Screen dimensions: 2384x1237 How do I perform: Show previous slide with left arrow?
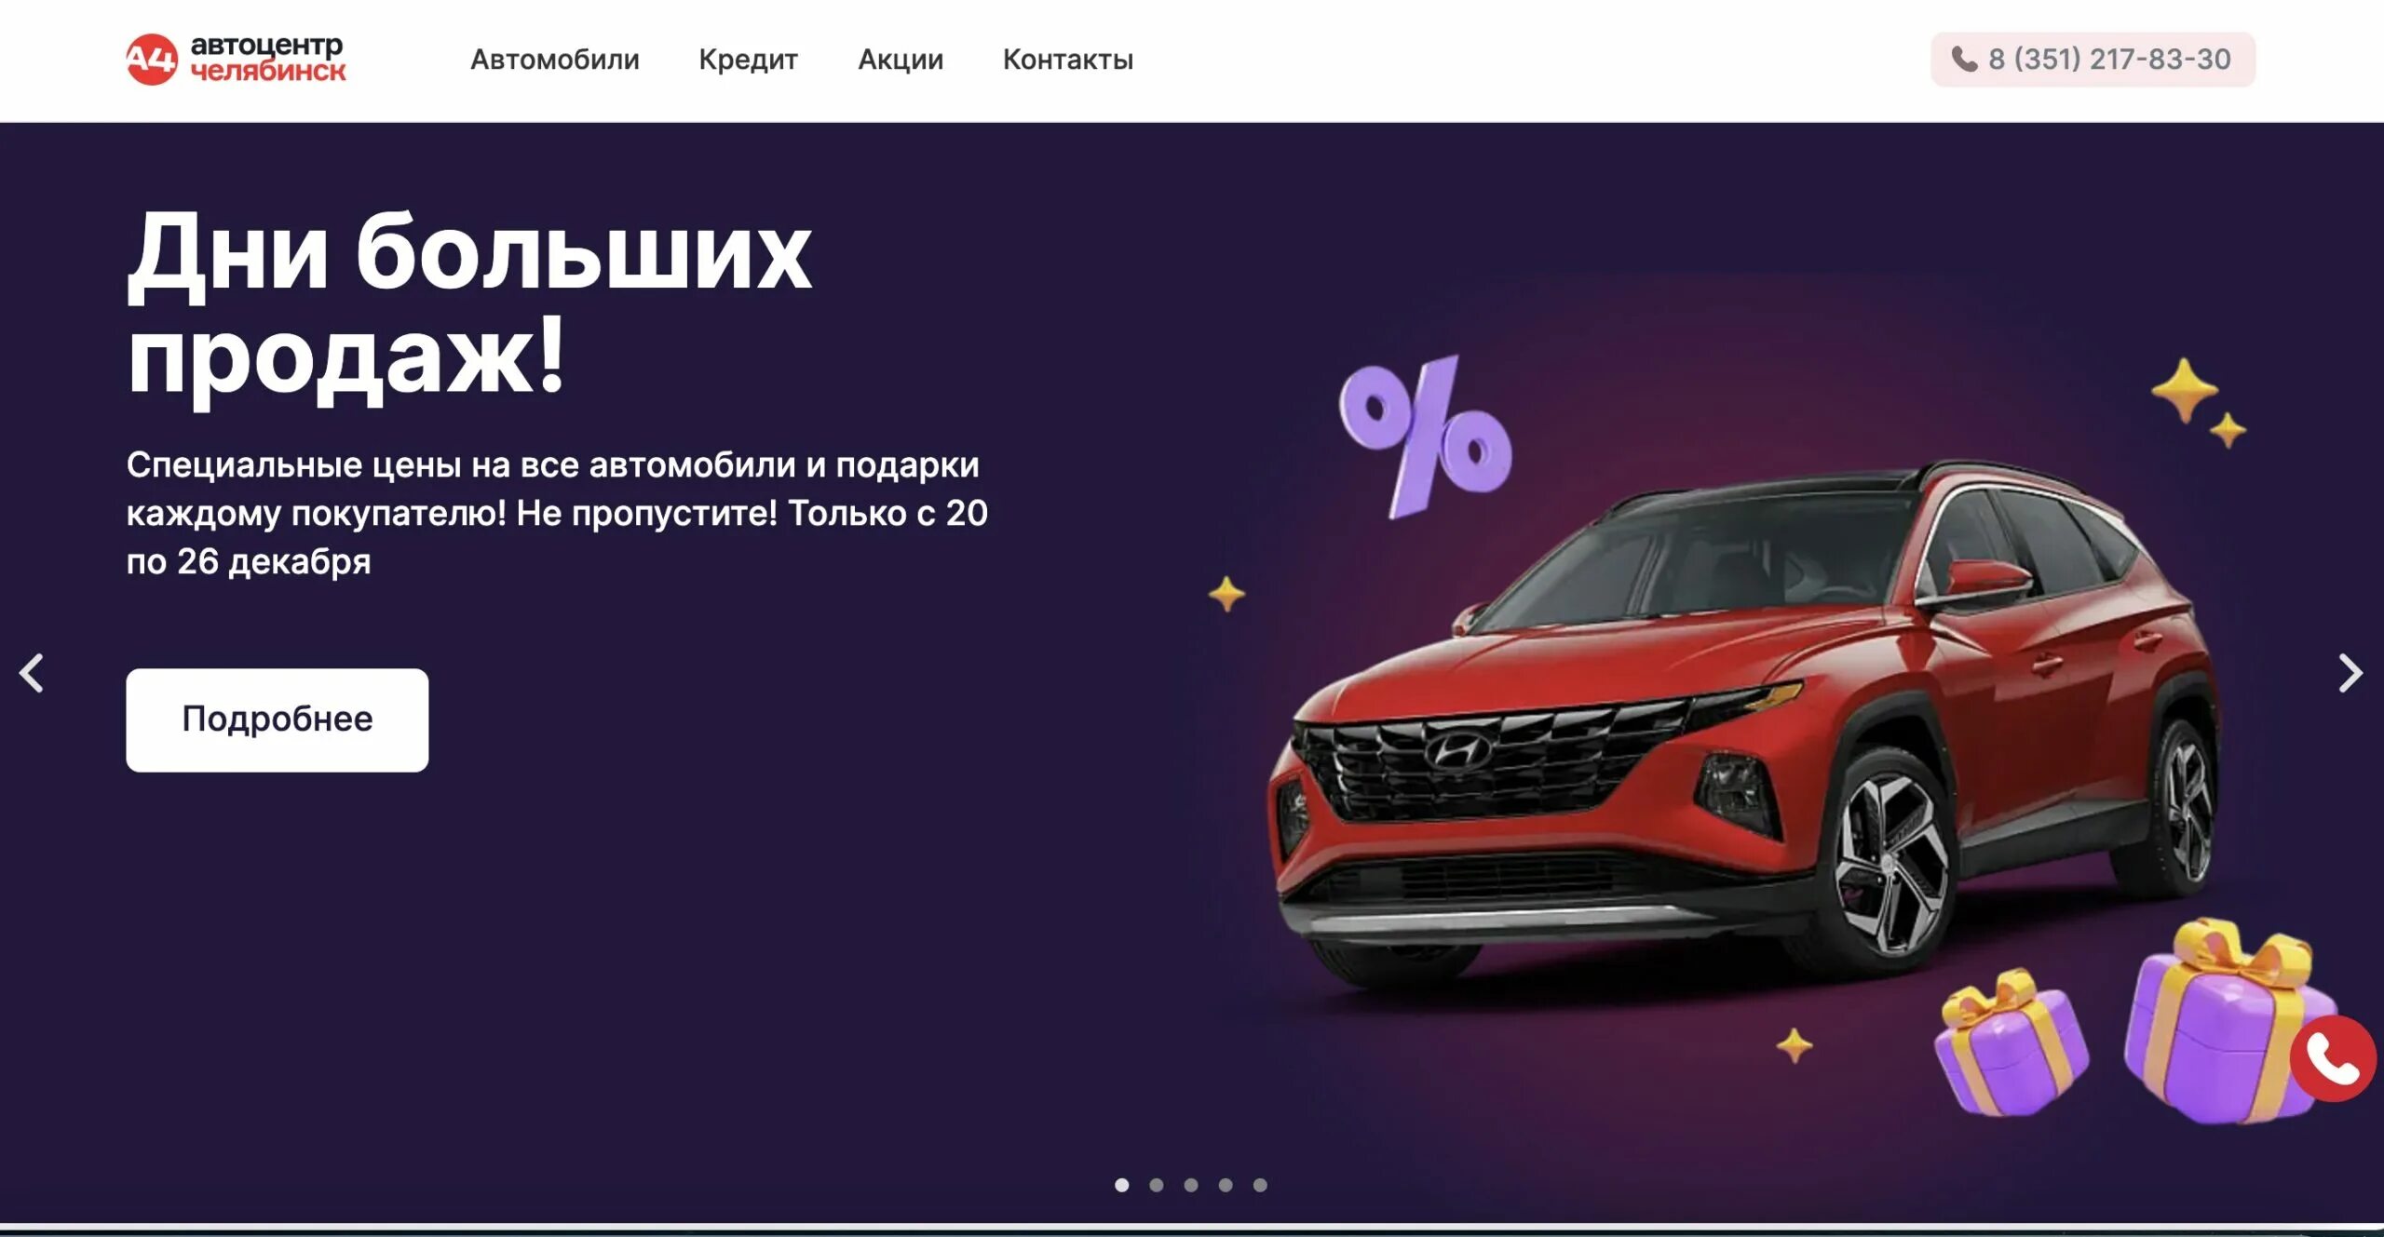[x=32, y=673]
